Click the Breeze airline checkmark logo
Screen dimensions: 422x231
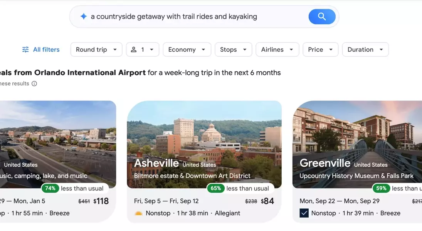[x=304, y=213]
